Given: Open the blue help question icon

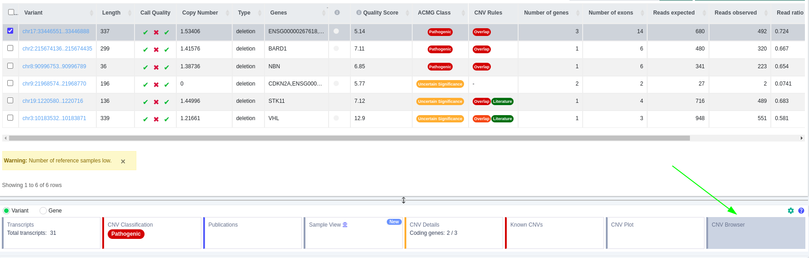Looking at the screenshot, I should (x=801, y=211).
